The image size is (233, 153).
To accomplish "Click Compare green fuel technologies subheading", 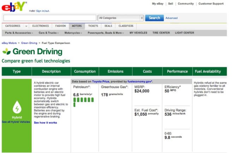I will coord(36,61).
